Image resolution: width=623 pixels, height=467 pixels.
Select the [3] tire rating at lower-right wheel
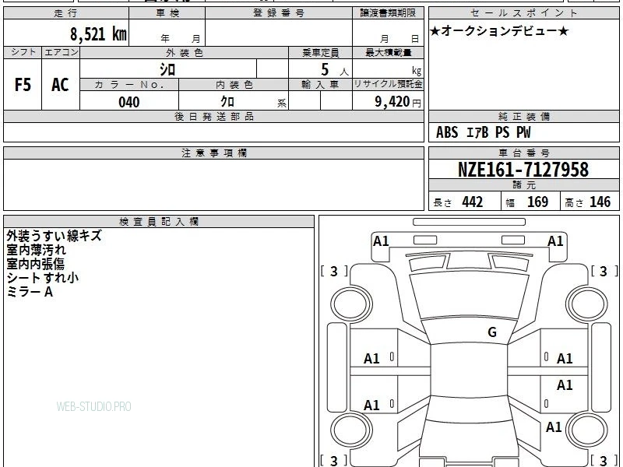[604, 460]
